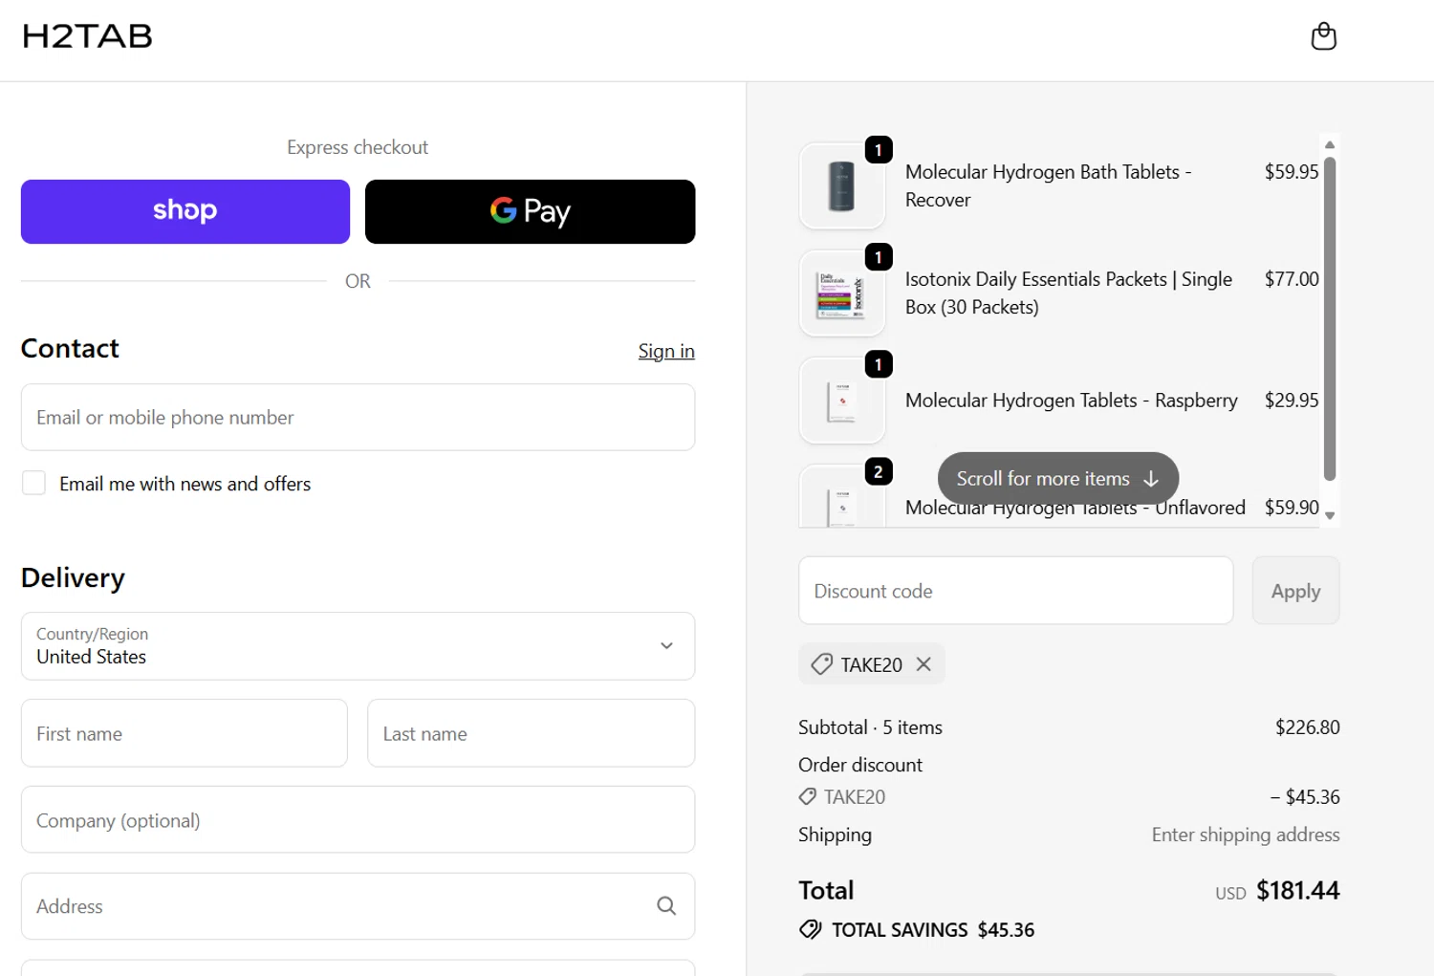Focus the Address field
Screen dimensions: 1434x976
[x=358, y=906]
